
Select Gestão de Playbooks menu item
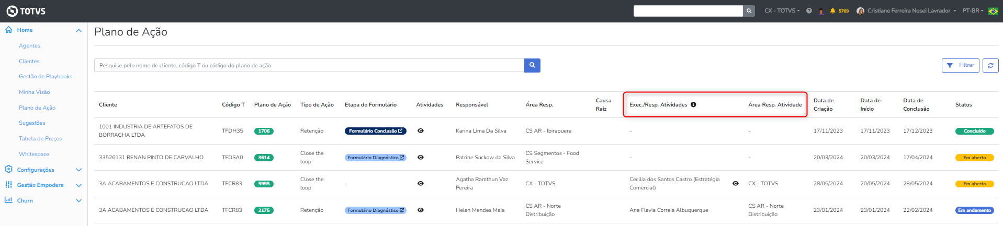pos(46,77)
